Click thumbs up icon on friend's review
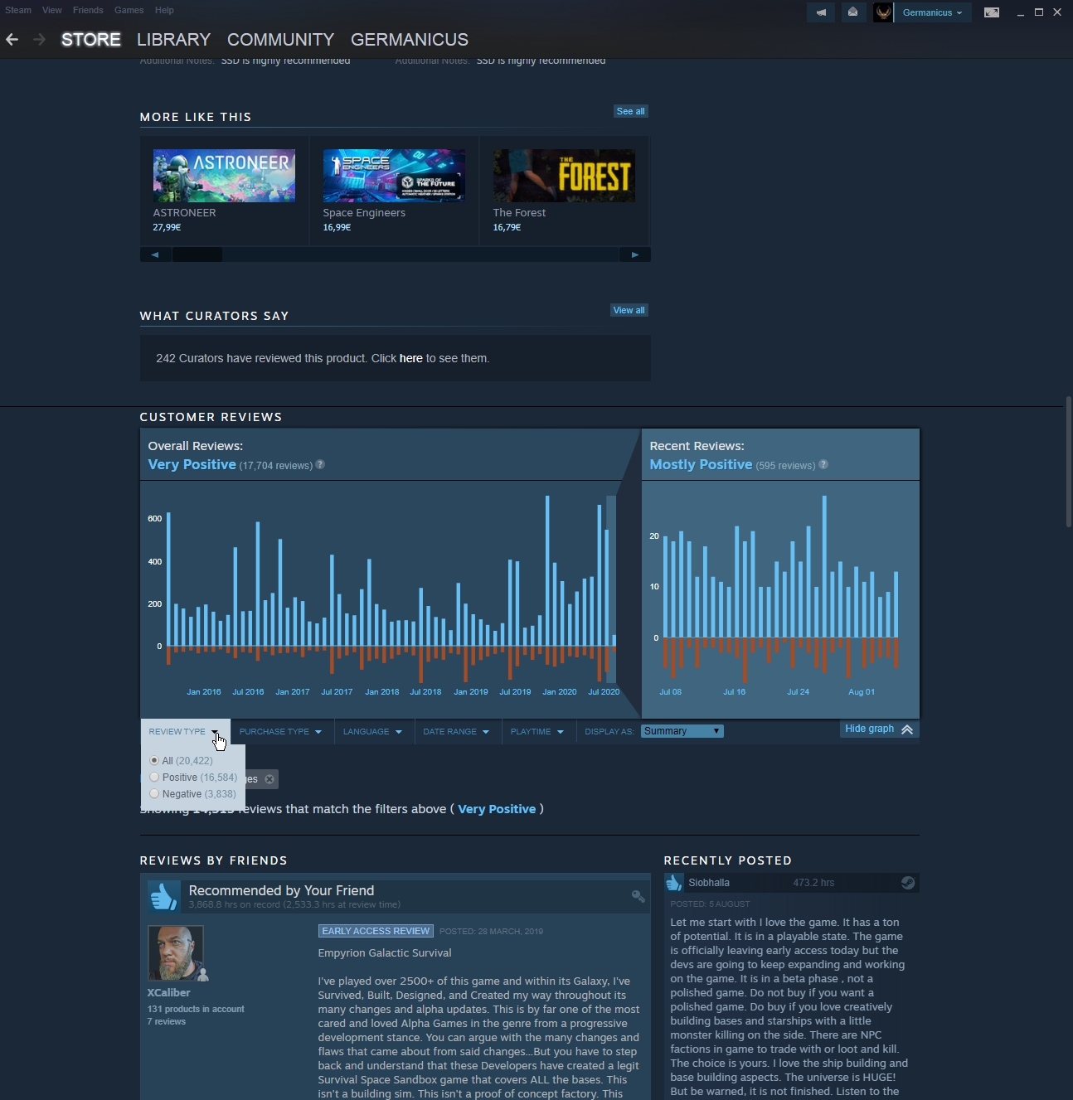Image resolution: width=1073 pixels, height=1100 pixels. (164, 896)
